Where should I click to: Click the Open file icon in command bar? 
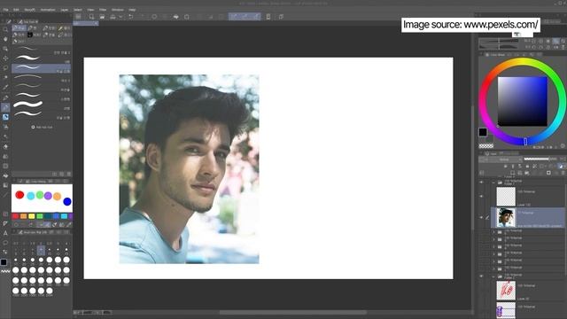(102, 17)
